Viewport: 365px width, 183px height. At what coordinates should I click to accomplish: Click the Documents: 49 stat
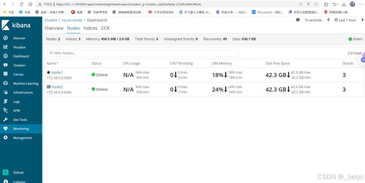tap(215, 39)
